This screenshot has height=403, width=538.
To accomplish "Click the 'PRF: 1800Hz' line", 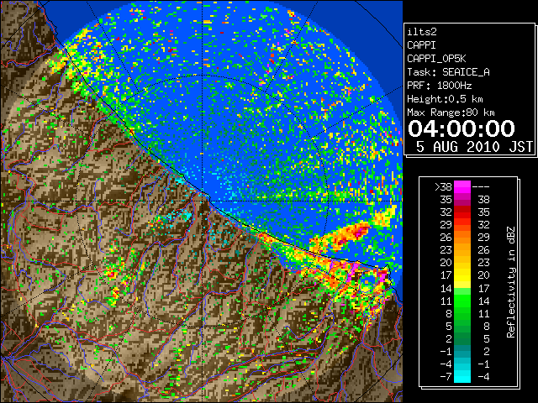I will click(439, 86).
